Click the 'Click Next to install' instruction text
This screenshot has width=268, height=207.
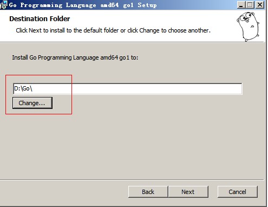point(113,30)
